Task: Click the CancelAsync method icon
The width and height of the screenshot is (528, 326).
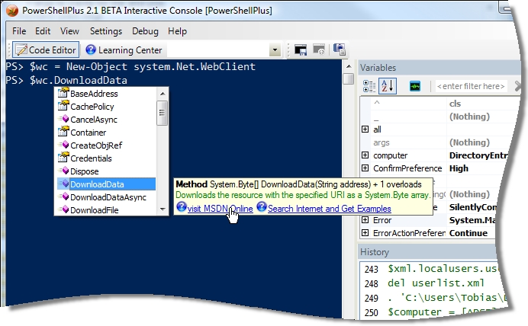Action: click(x=63, y=119)
